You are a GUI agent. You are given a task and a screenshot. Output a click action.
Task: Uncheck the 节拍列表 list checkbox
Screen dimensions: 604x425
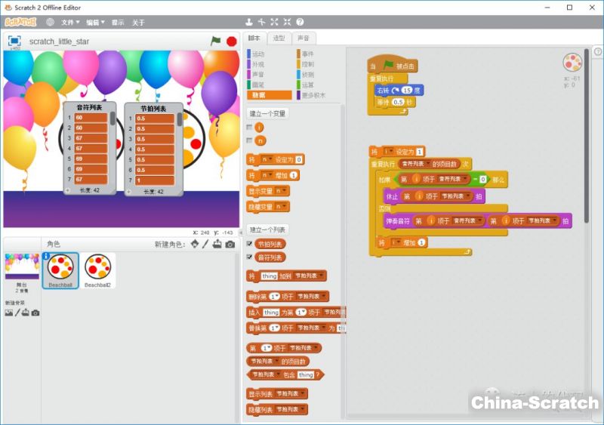click(250, 244)
